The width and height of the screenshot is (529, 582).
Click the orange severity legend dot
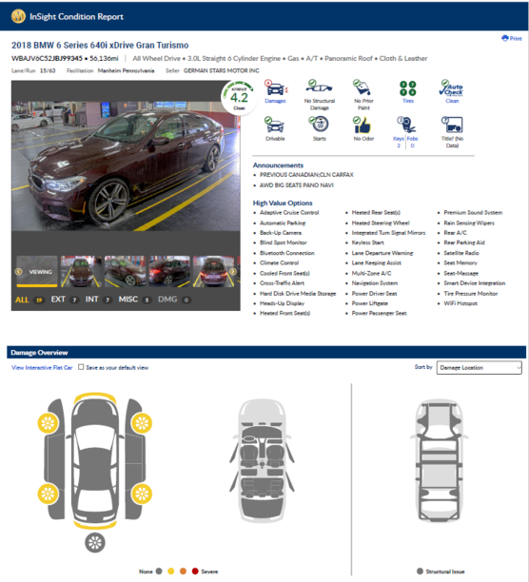point(183,572)
